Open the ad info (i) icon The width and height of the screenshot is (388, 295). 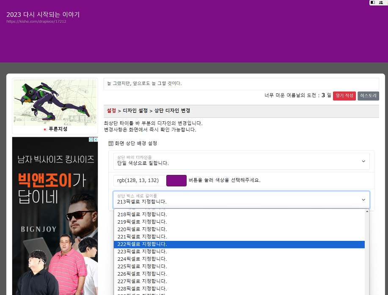point(91,139)
